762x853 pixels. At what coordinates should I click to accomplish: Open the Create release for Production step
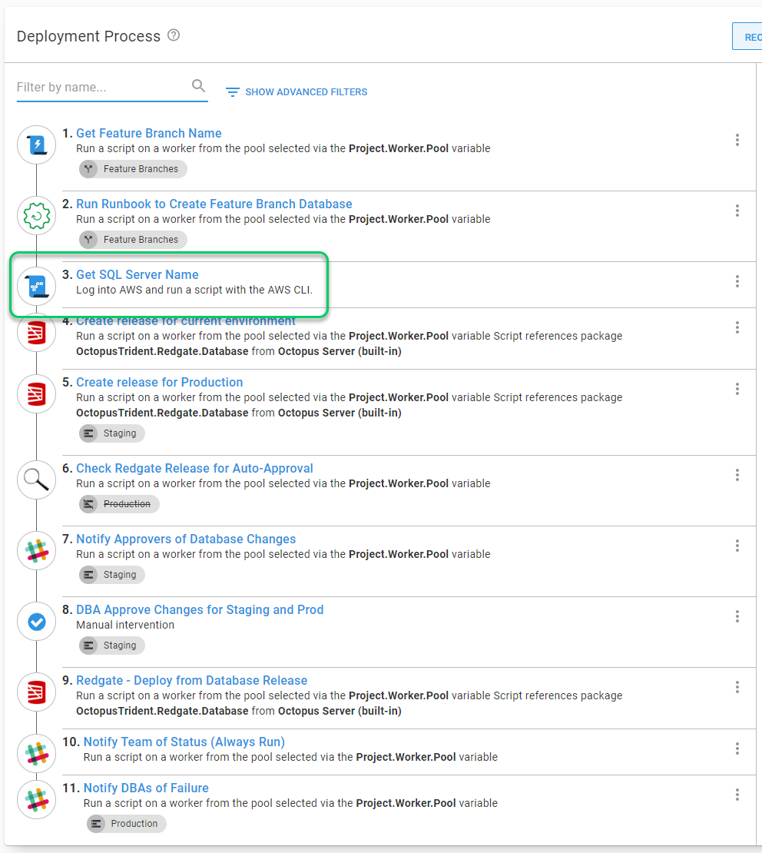(x=159, y=382)
